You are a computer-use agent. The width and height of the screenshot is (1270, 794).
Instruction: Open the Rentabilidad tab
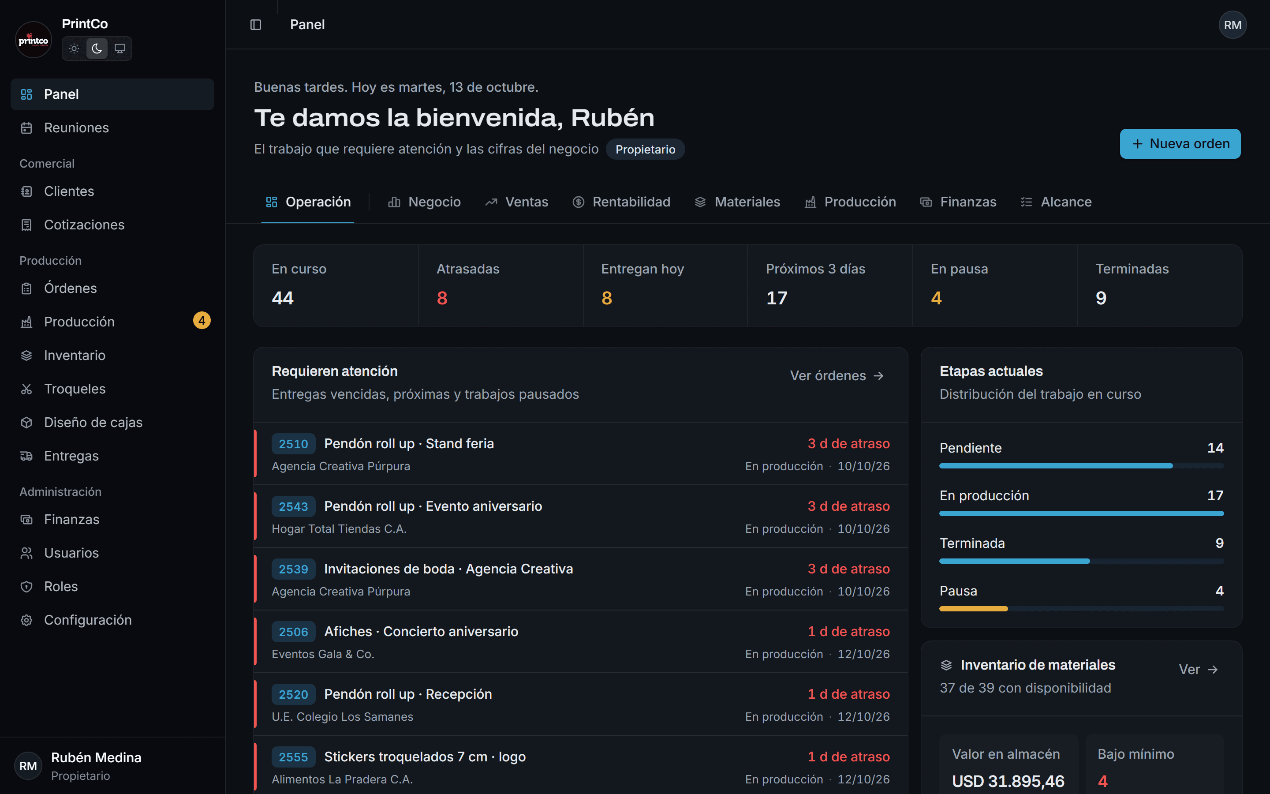(621, 202)
